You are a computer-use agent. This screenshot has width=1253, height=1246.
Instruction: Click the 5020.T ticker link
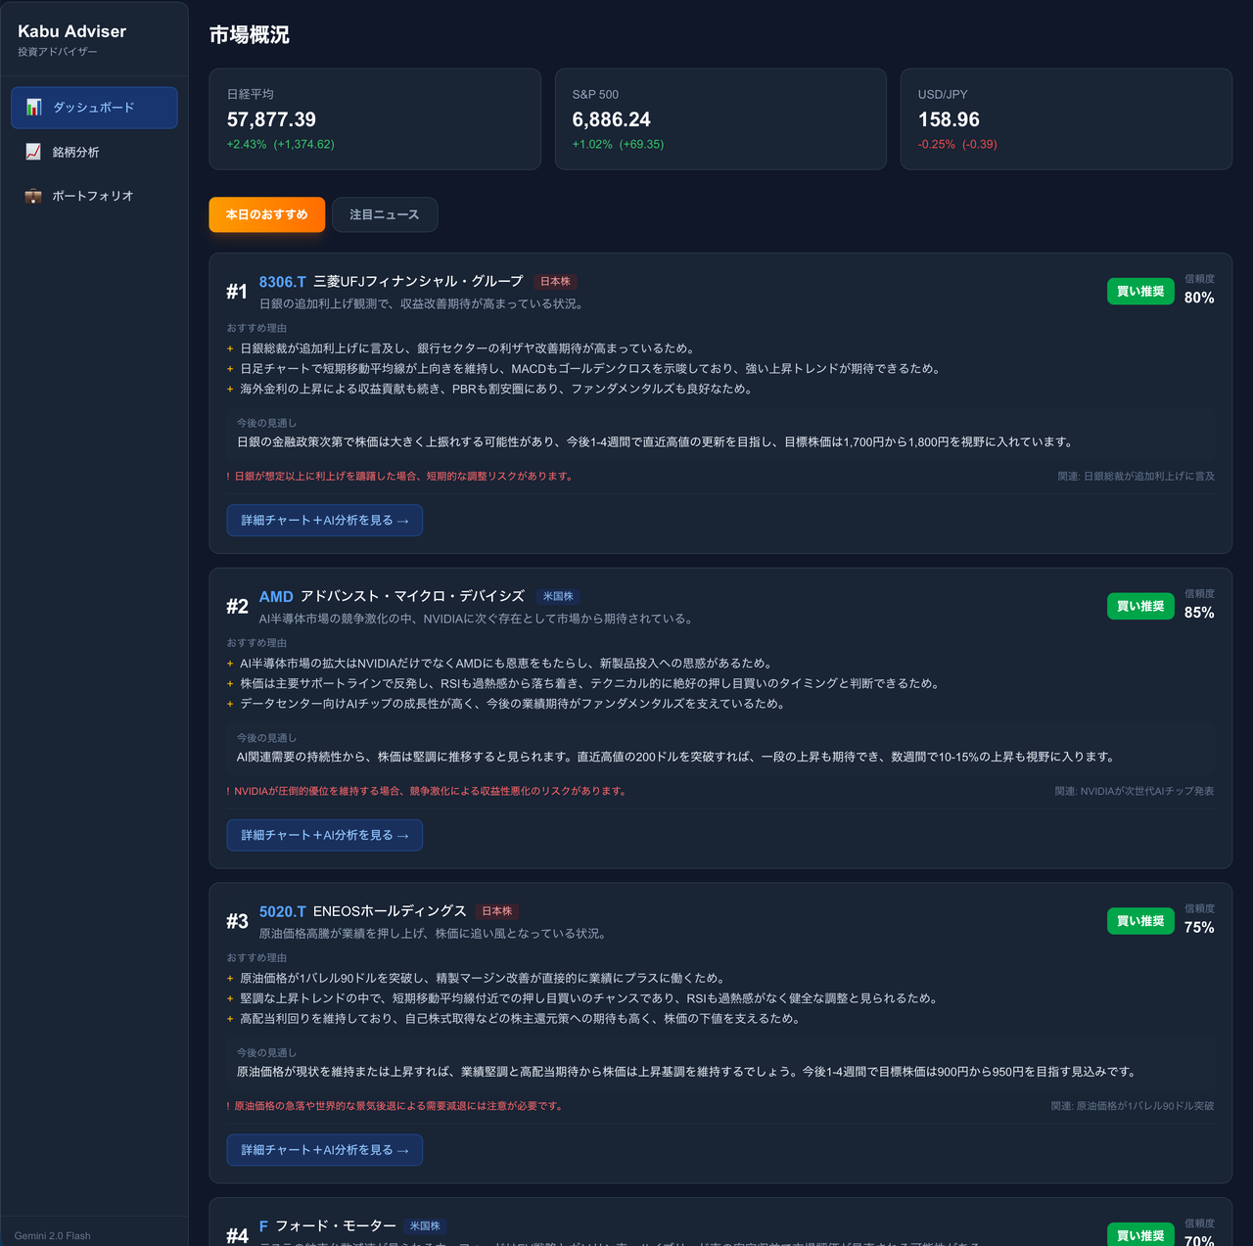pyautogui.click(x=283, y=912)
